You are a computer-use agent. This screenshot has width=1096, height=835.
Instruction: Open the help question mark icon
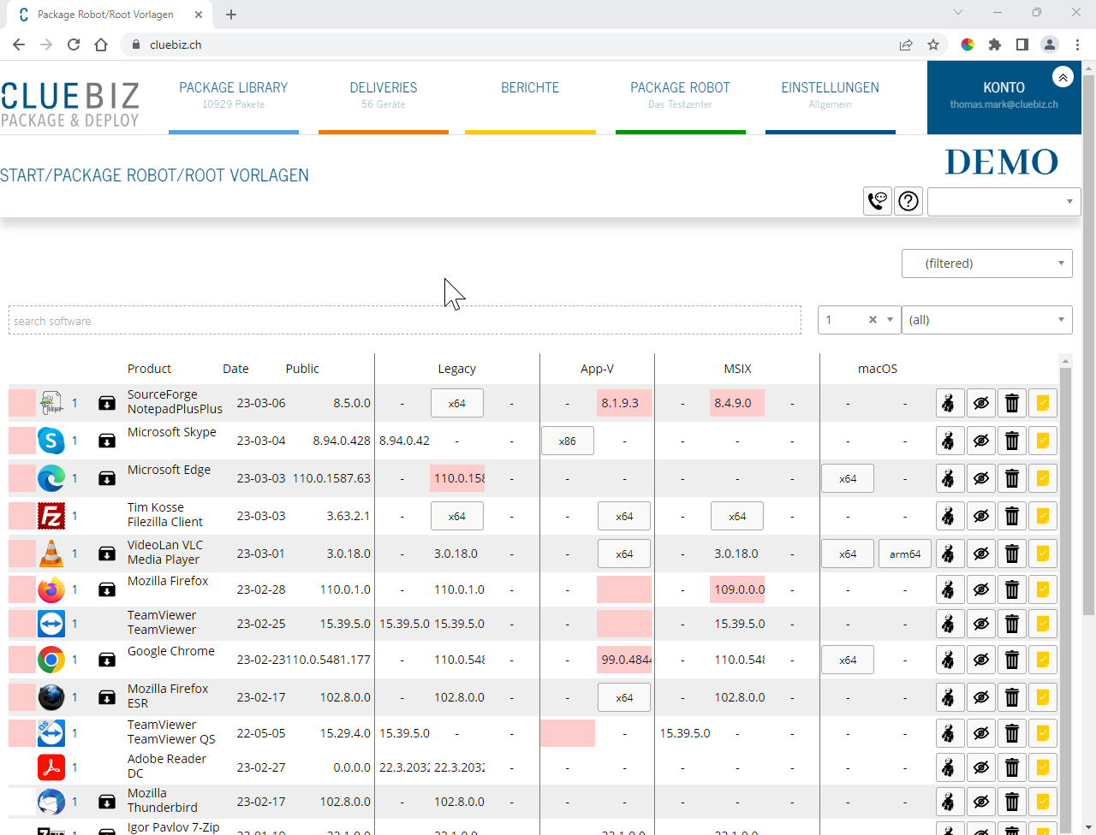click(x=908, y=201)
